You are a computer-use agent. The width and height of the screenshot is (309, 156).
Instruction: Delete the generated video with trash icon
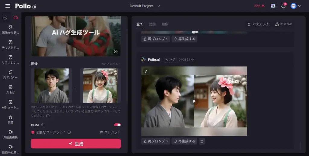tap(202, 141)
